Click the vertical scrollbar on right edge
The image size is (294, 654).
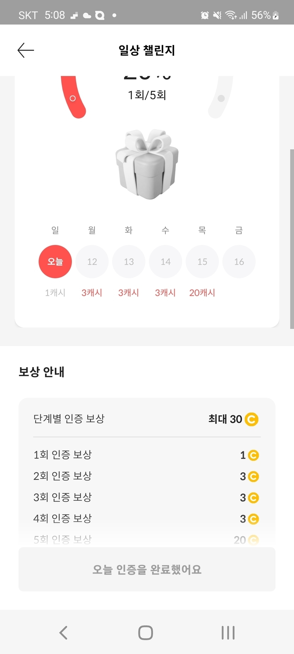(x=292, y=239)
